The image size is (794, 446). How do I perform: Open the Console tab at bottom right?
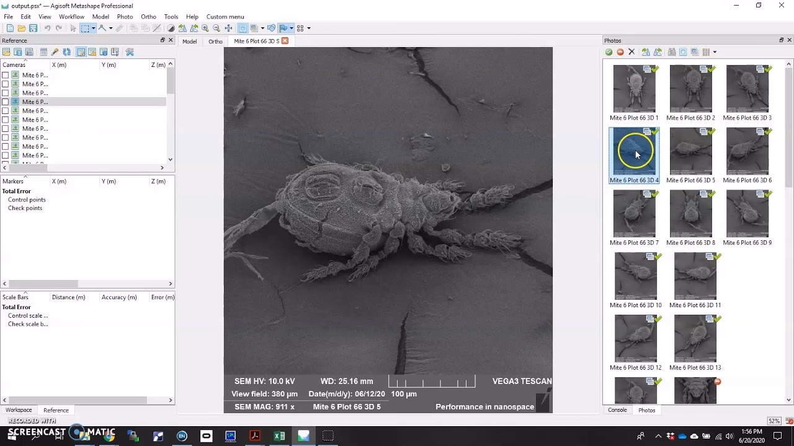coord(617,410)
